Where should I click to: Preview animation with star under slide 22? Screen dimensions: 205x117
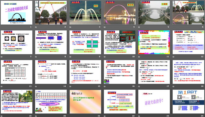tap(105, 116)
